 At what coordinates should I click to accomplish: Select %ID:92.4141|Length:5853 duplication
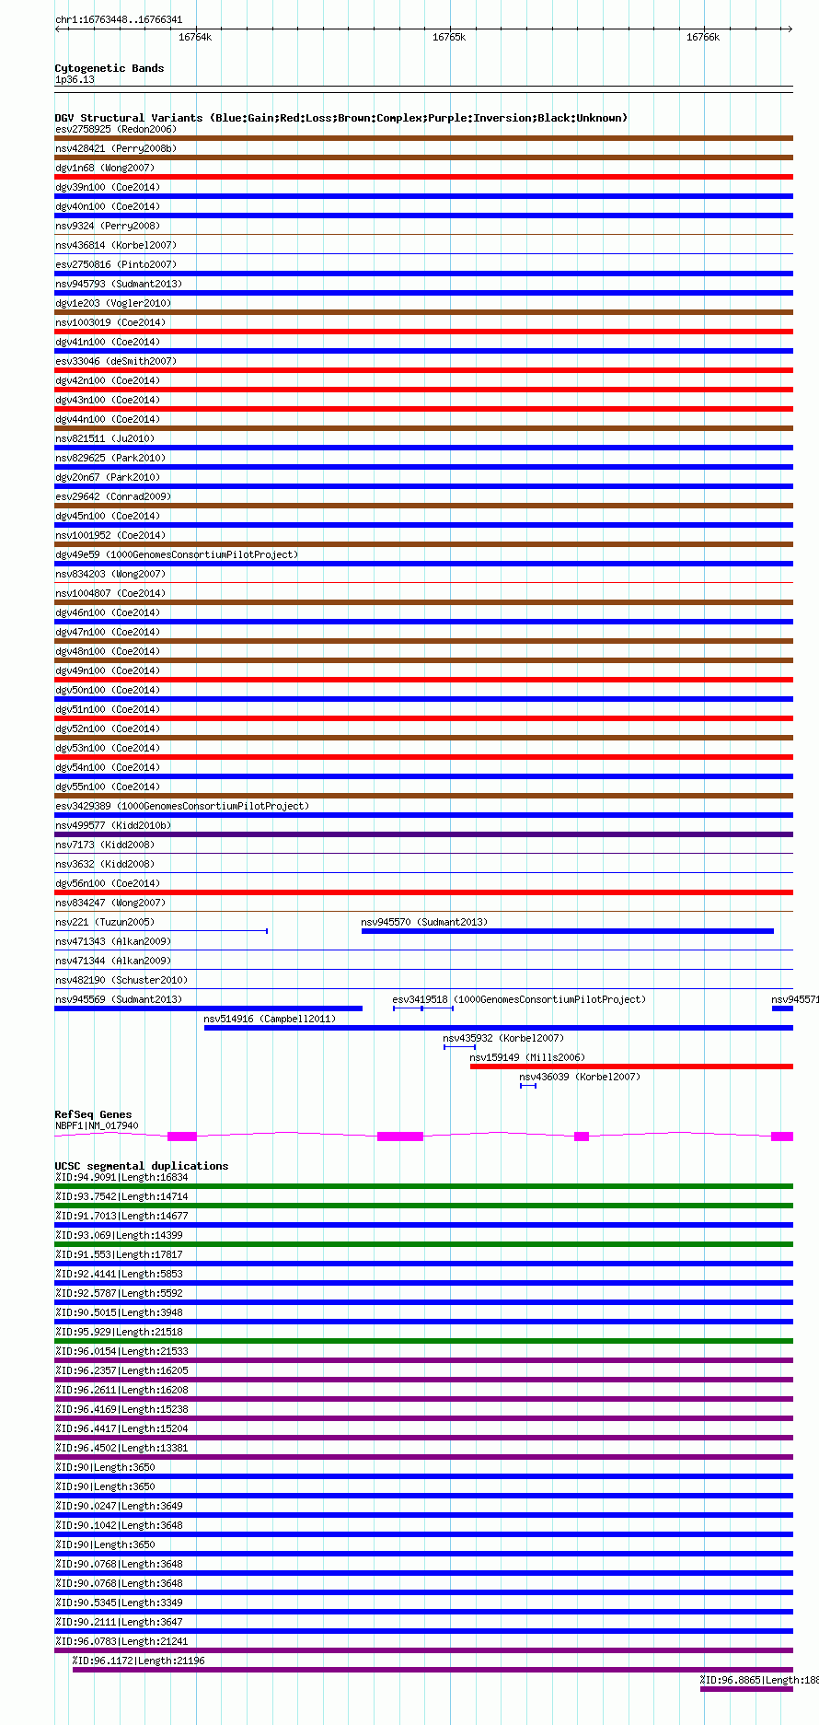pyautogui.click(x=119, y=1274)
